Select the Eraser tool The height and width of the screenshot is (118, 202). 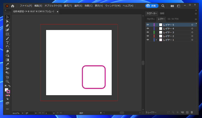click(x=7, y=51)
